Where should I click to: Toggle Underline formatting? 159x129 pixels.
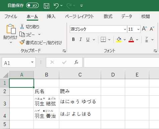[88, 40]
